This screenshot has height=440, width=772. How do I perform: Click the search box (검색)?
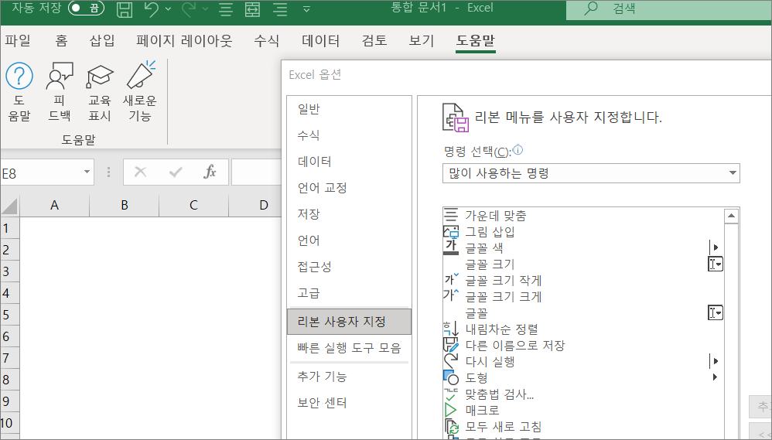(668, 9)
